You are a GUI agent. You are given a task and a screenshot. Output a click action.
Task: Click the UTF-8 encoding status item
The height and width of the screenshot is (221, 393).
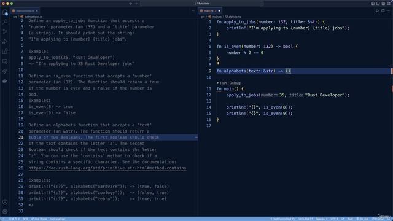(334, 219)
